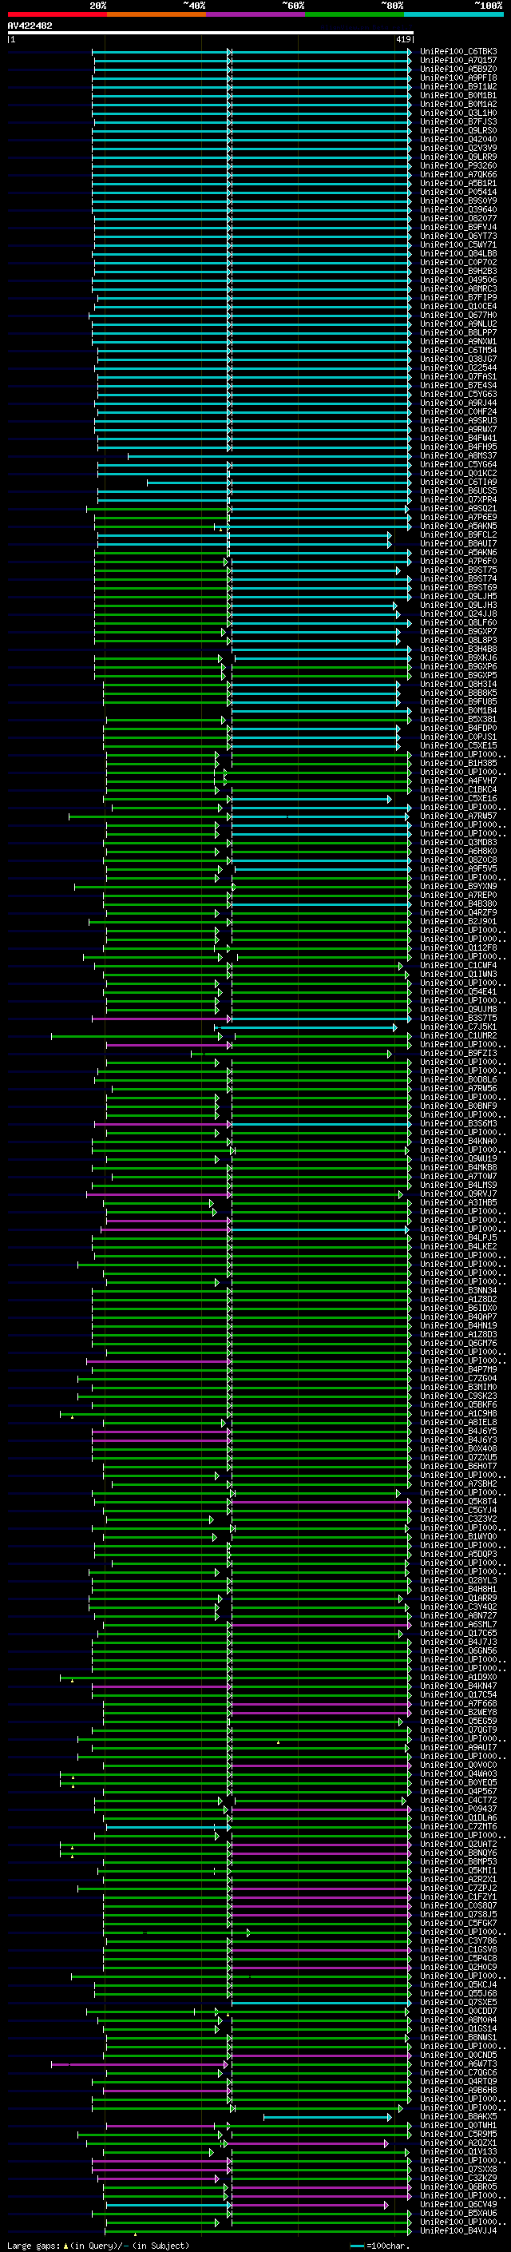Select label UniRef100_C9SK23
The height and width of the screenshot is (2252, 511).
click(x=458, y=1397)
